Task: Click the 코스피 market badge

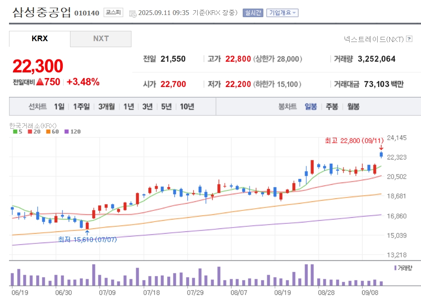Action: [x=113, y=12]
